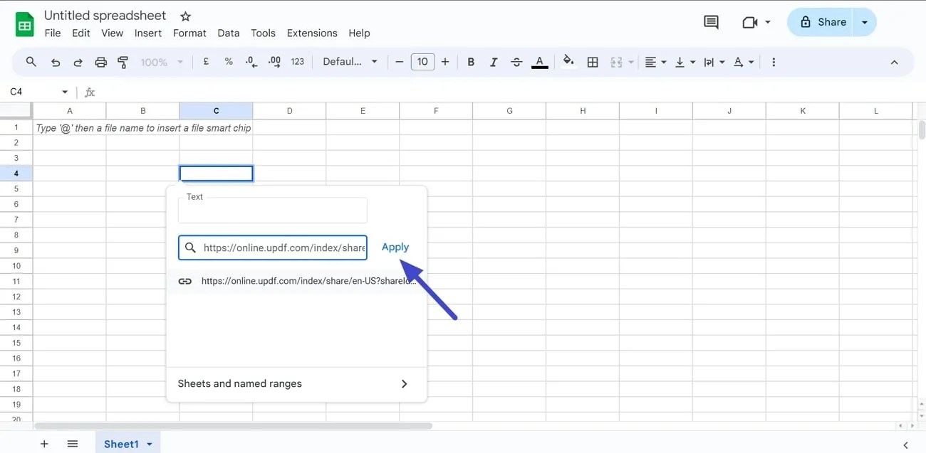Click the comment history icon
926x453 pixels.
tap(710, 22)
